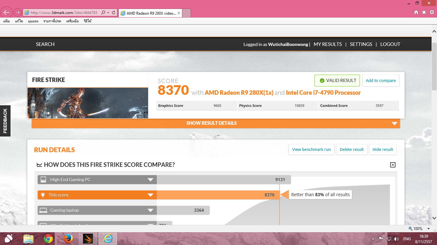The height and width of the screenshot is (245, 437).
Task: Click the address bar URL field
Action: [x=63, y=13]
